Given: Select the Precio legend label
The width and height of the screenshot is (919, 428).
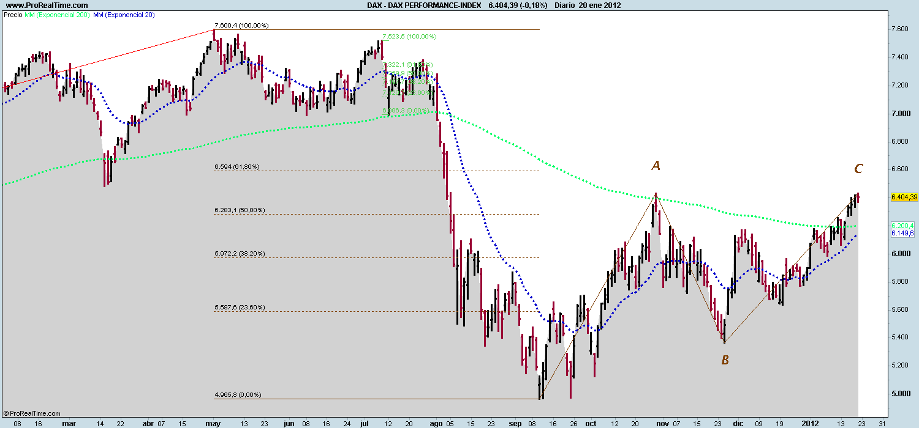Looking at the screenshot, I should [13, 13].
